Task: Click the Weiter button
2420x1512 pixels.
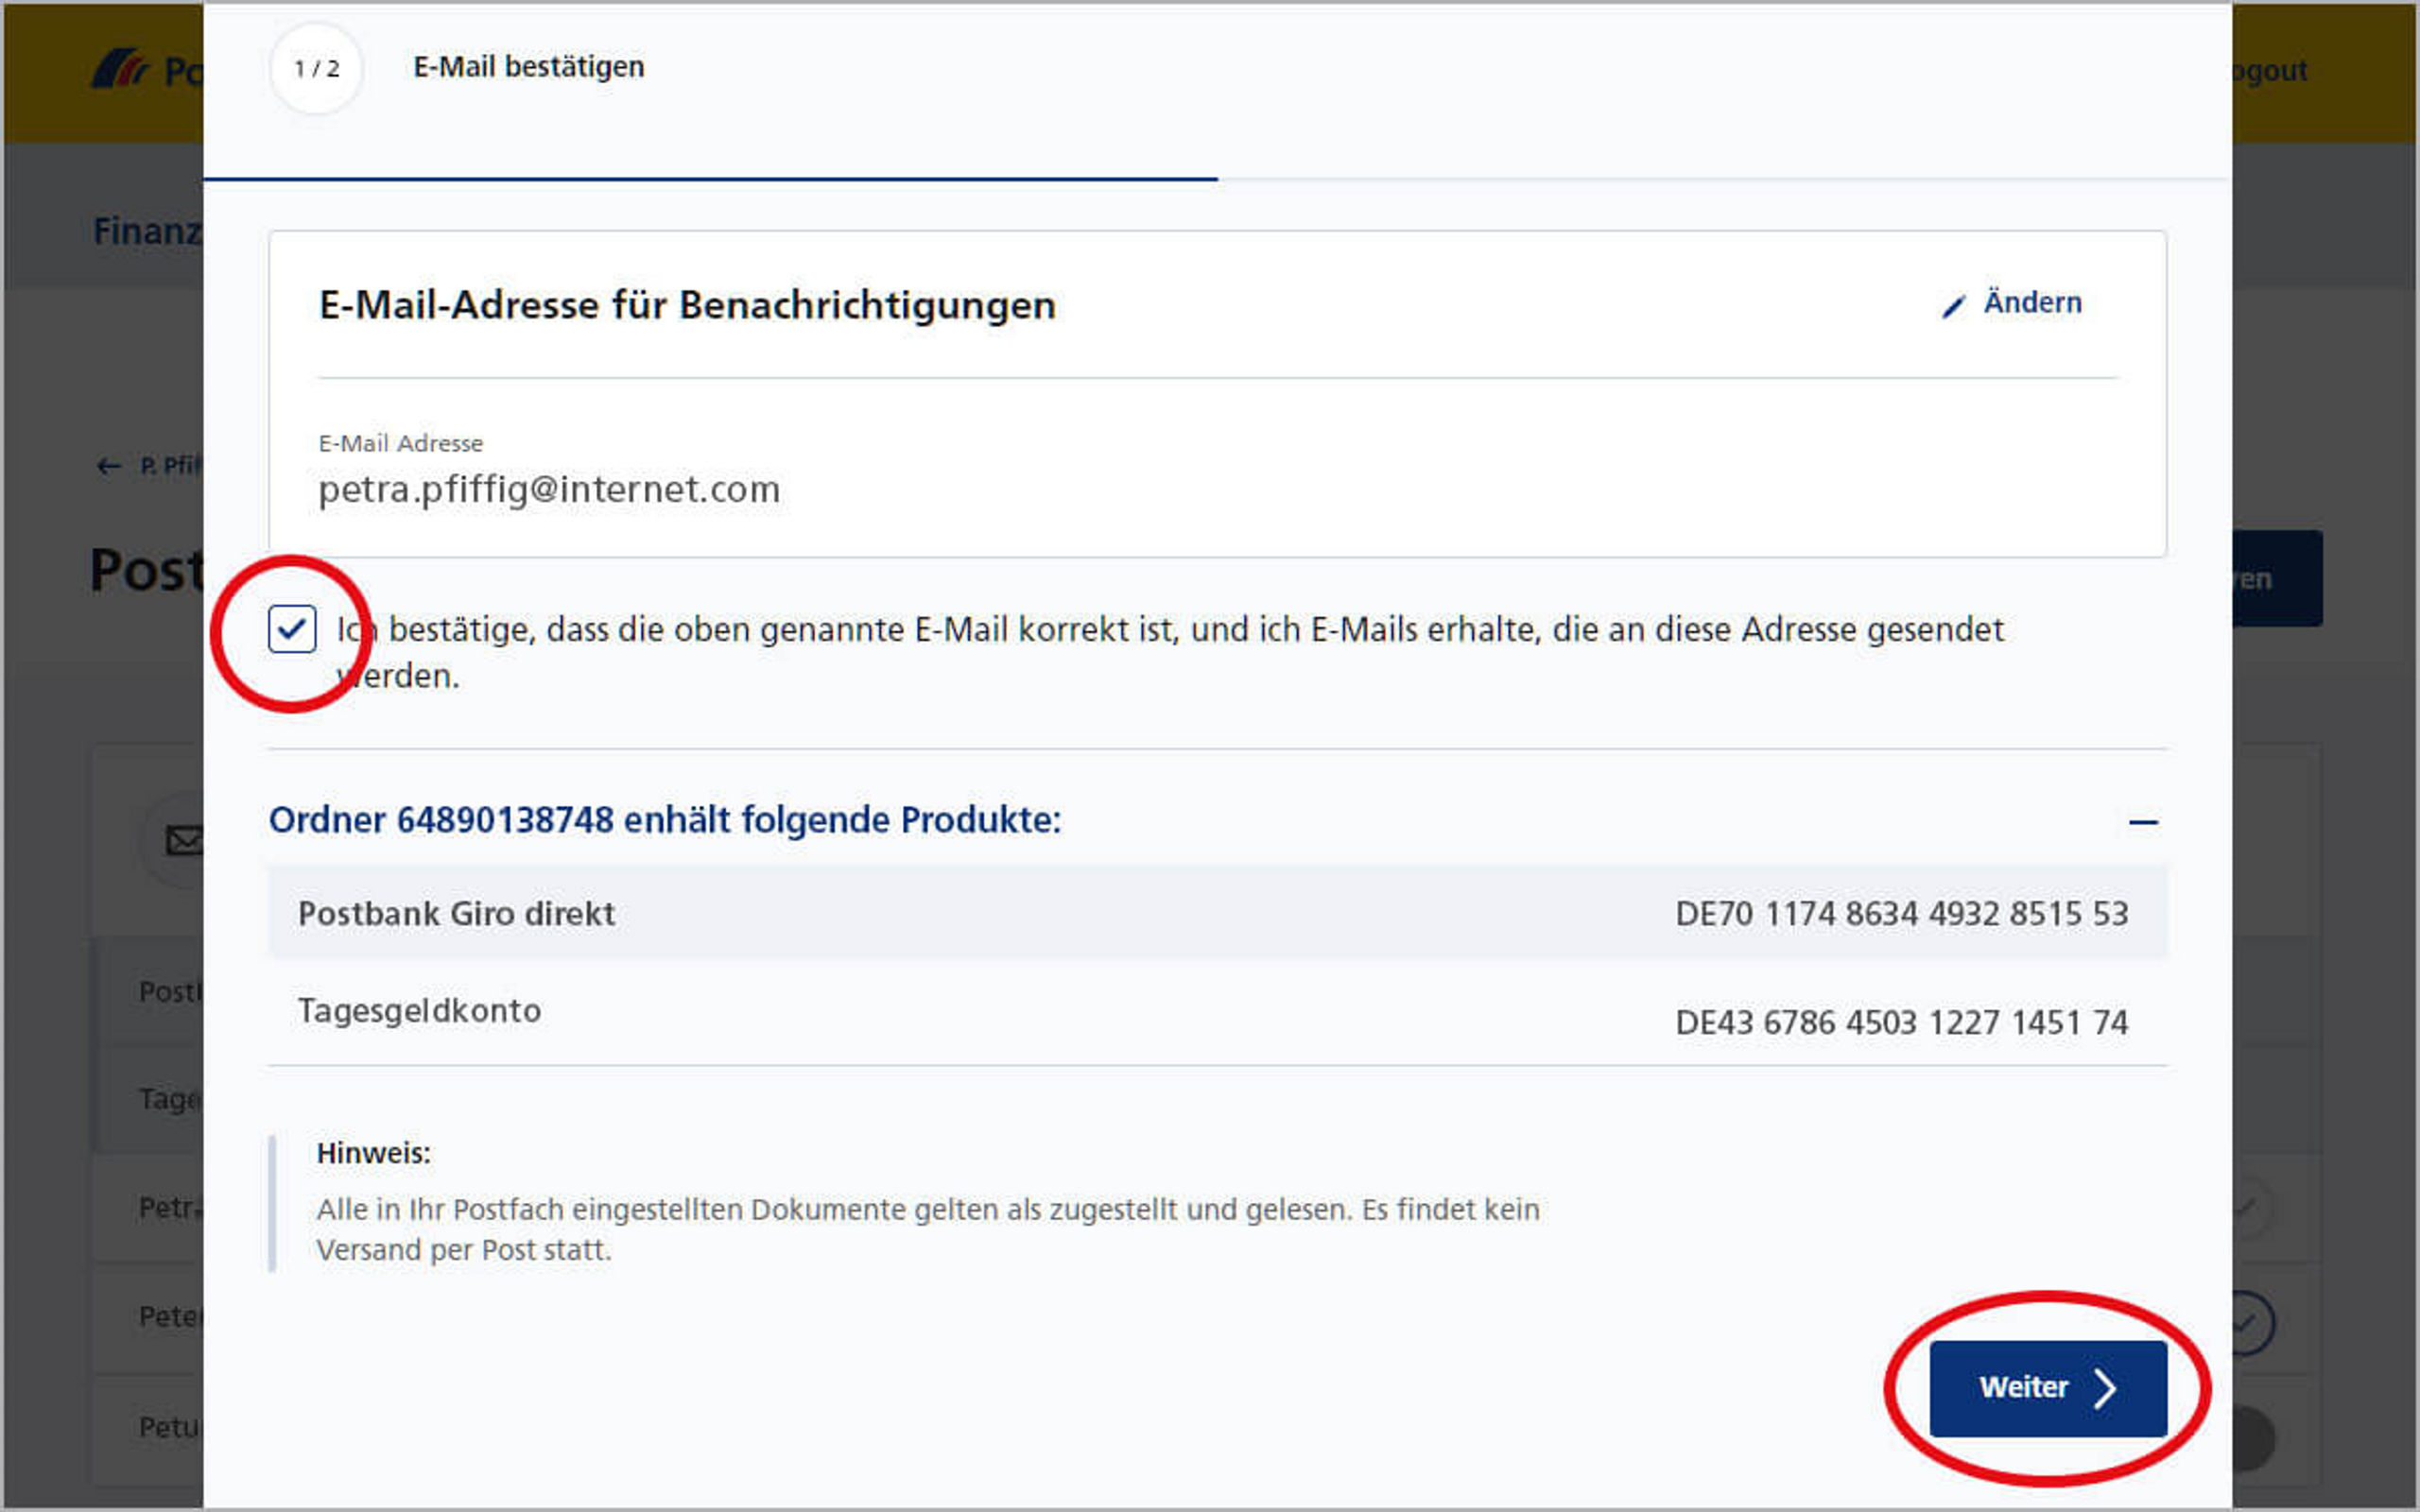Action: [2048, 1388]
